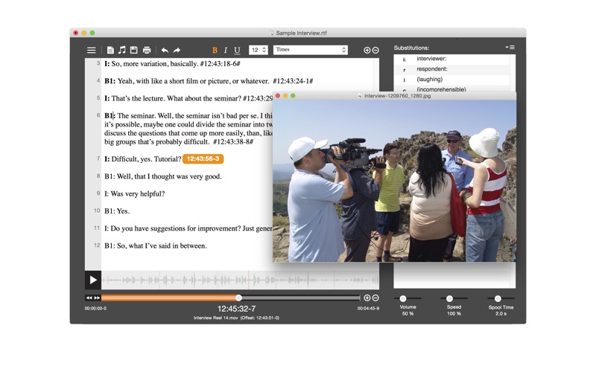Select the '(laughing)' substitution row
This screenshot has height=372, width=596.
pos(452,80)
